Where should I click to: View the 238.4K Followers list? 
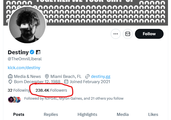pos(51,90)
